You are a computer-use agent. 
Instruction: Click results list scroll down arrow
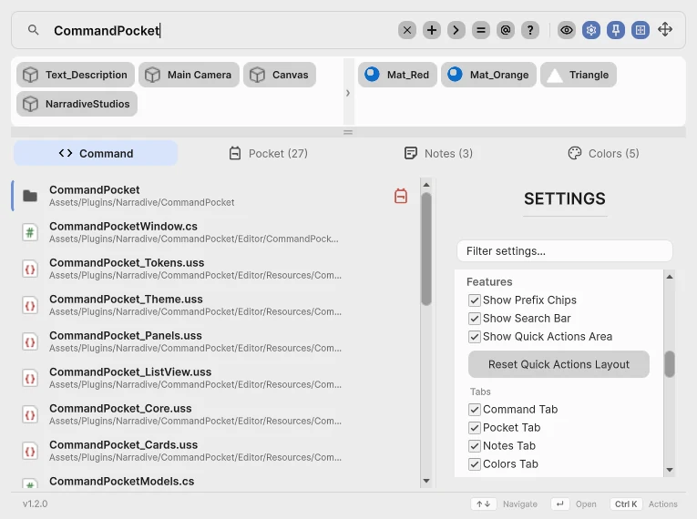tap(426, 481)
